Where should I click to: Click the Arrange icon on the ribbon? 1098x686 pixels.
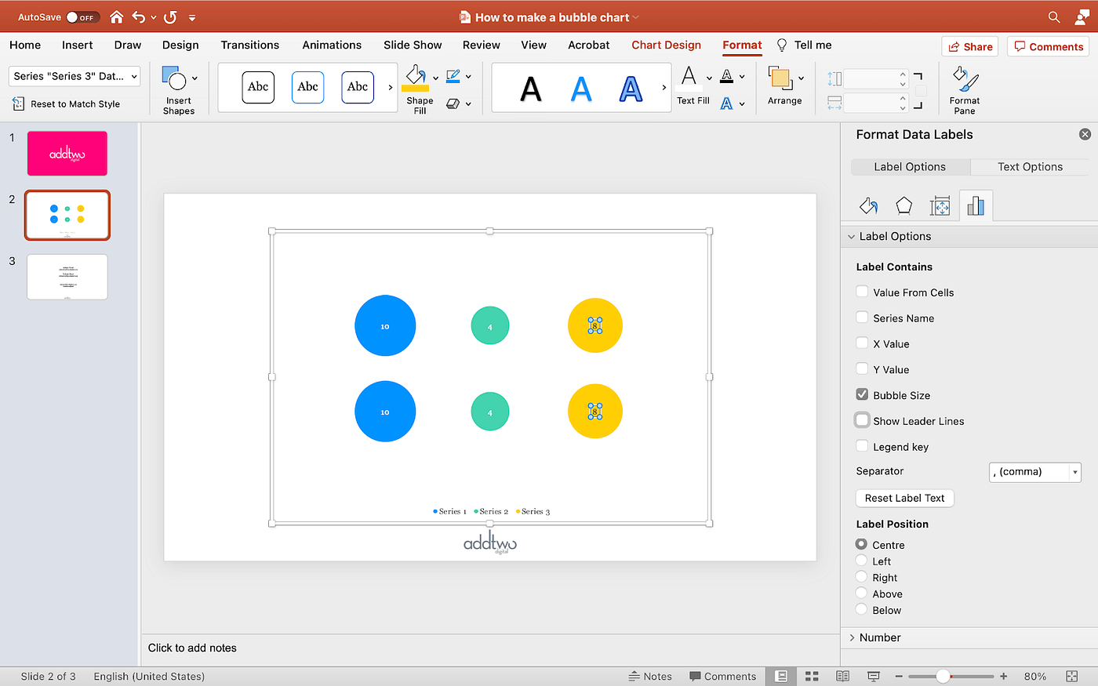tap(785, 81)
